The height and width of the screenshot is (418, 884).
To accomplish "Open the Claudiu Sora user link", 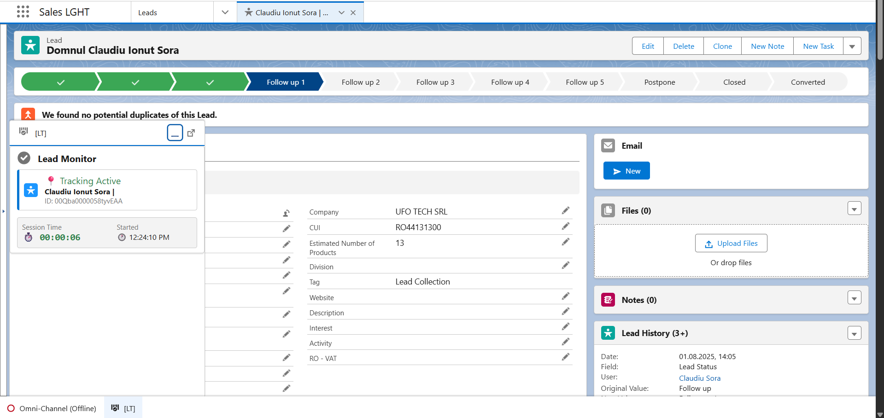I will pos(699,377).
